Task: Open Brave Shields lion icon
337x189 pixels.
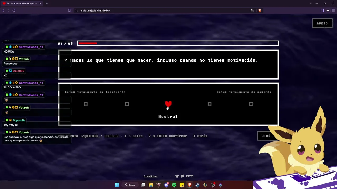Action: point(260,10)
